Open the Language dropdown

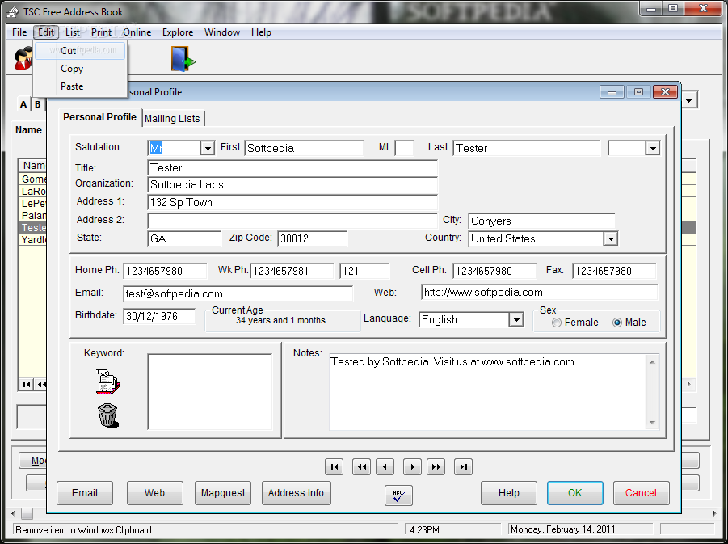pyautogui.click(x=515, y=319)
